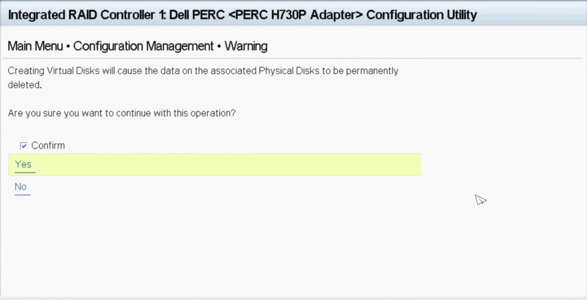Choose No to cancel the operation
The width and height of the screenshot is (587, 300).
(20, 187)
